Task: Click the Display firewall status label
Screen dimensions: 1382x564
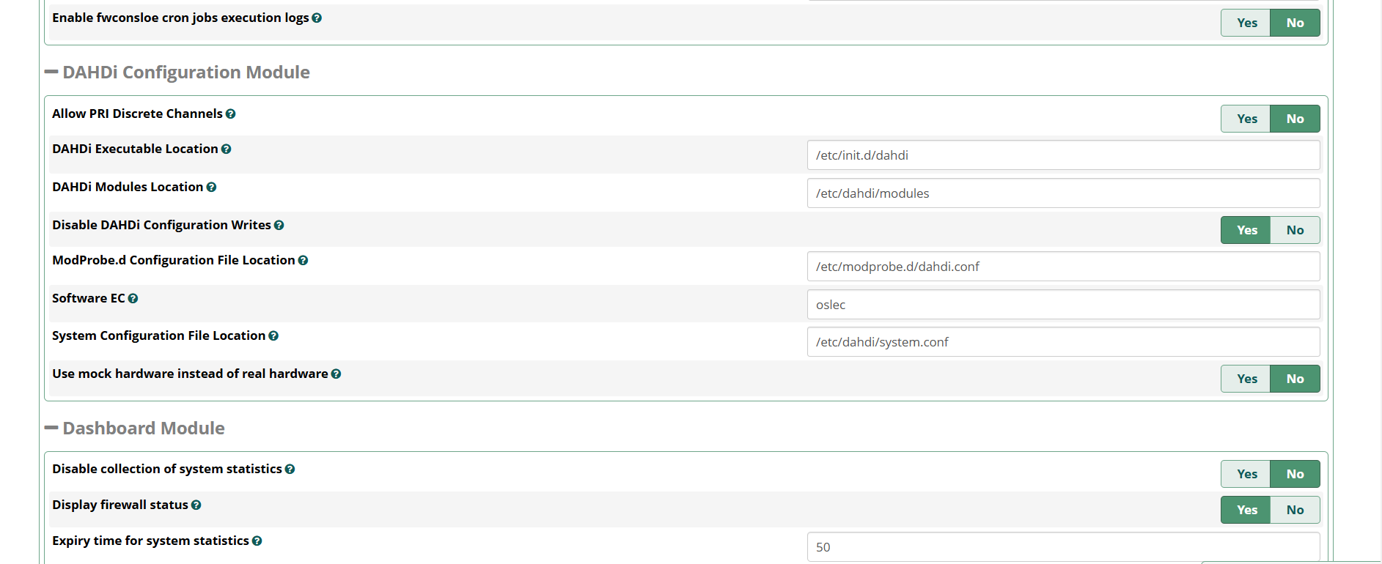Action: (x=120, y=505)
